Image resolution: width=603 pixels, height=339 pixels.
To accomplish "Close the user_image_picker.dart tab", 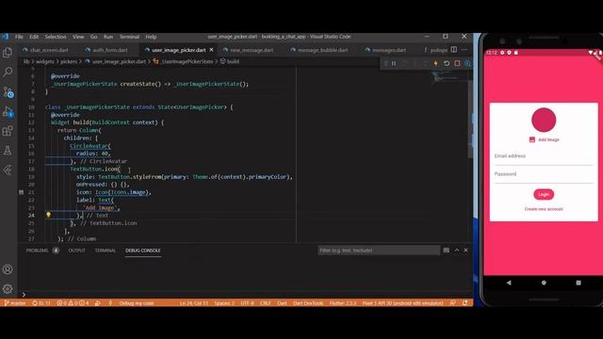I will click(x=211, y=50).
